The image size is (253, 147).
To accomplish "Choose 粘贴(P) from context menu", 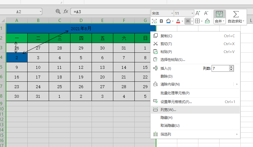I will click(x=195, y=52).
